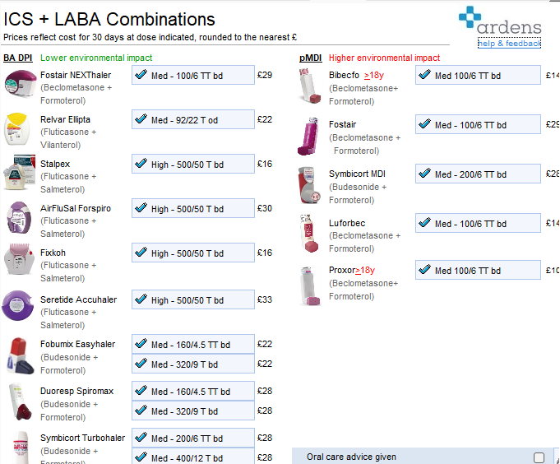The width and height of the screenshot is (560, 464).
Task: Tick the Oral care advice given checkbox
Action: click(539, 457)
